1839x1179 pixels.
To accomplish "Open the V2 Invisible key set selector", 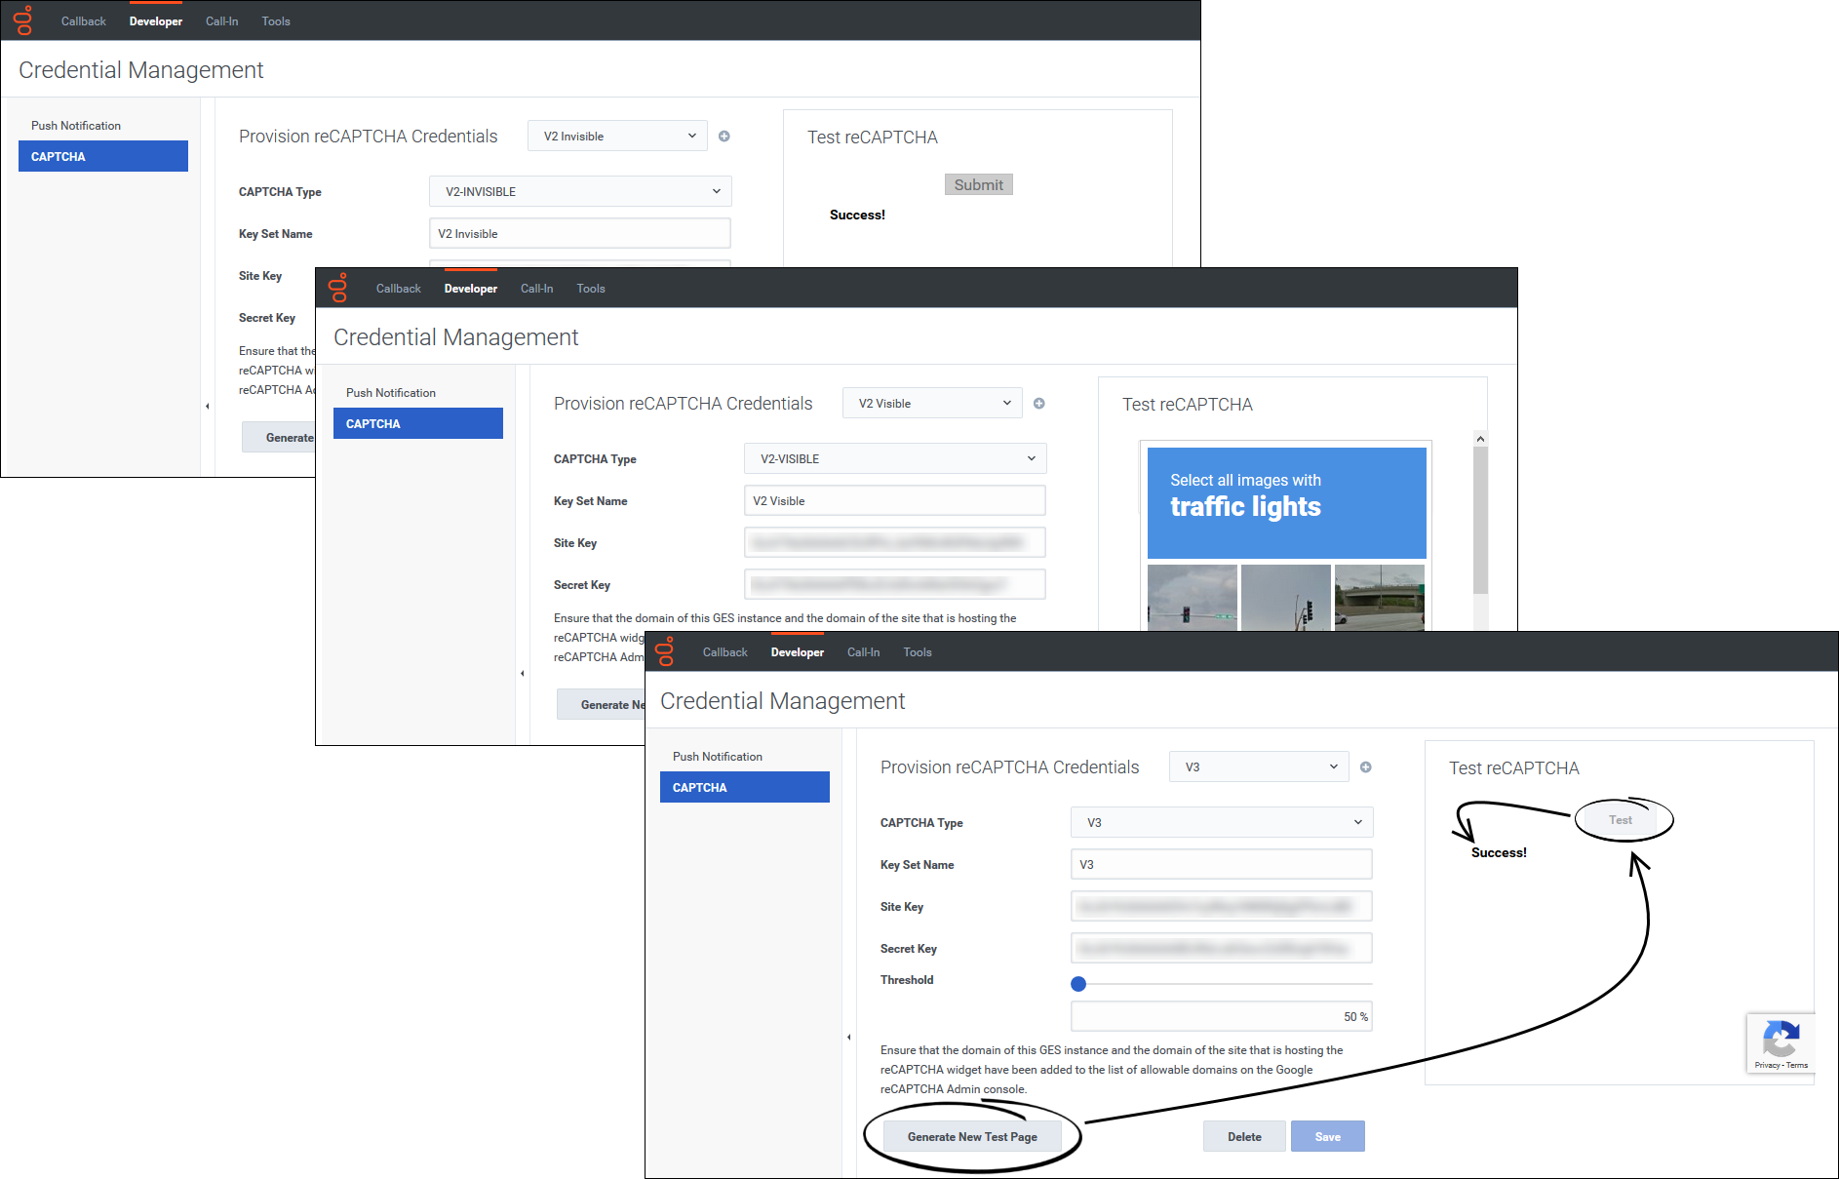I will coord(616,136).
